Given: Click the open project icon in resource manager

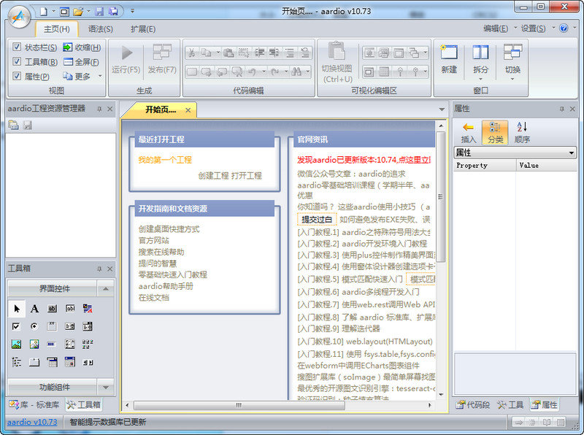Looking at the screenshot, I should pos(13,125).
